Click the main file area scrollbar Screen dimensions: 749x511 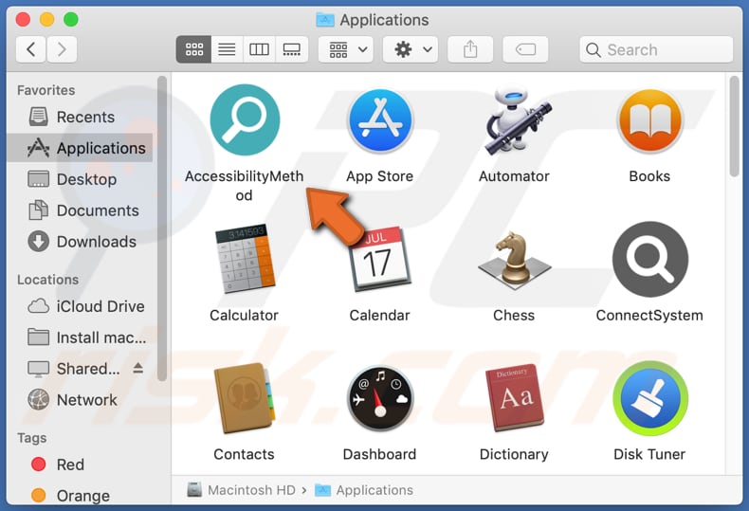coord(735,126)
